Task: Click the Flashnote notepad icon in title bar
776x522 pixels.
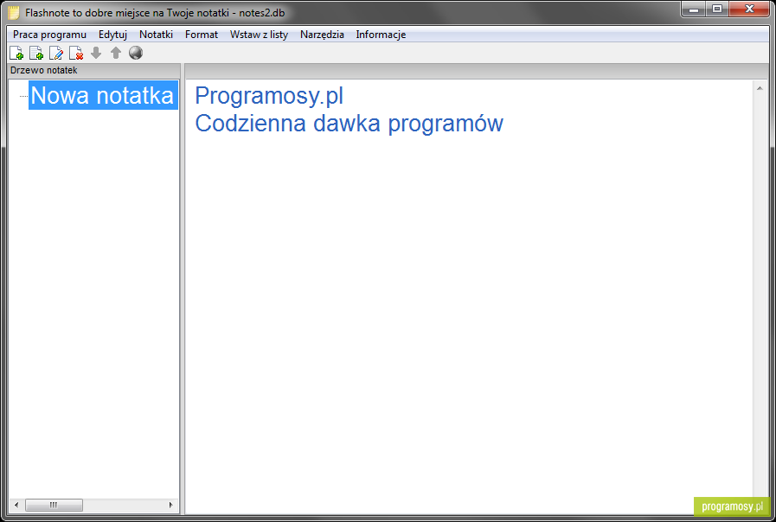Action: (x=14, y=12)
